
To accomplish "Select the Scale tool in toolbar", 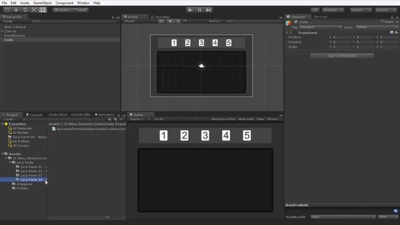I will [x=34, y=10].
